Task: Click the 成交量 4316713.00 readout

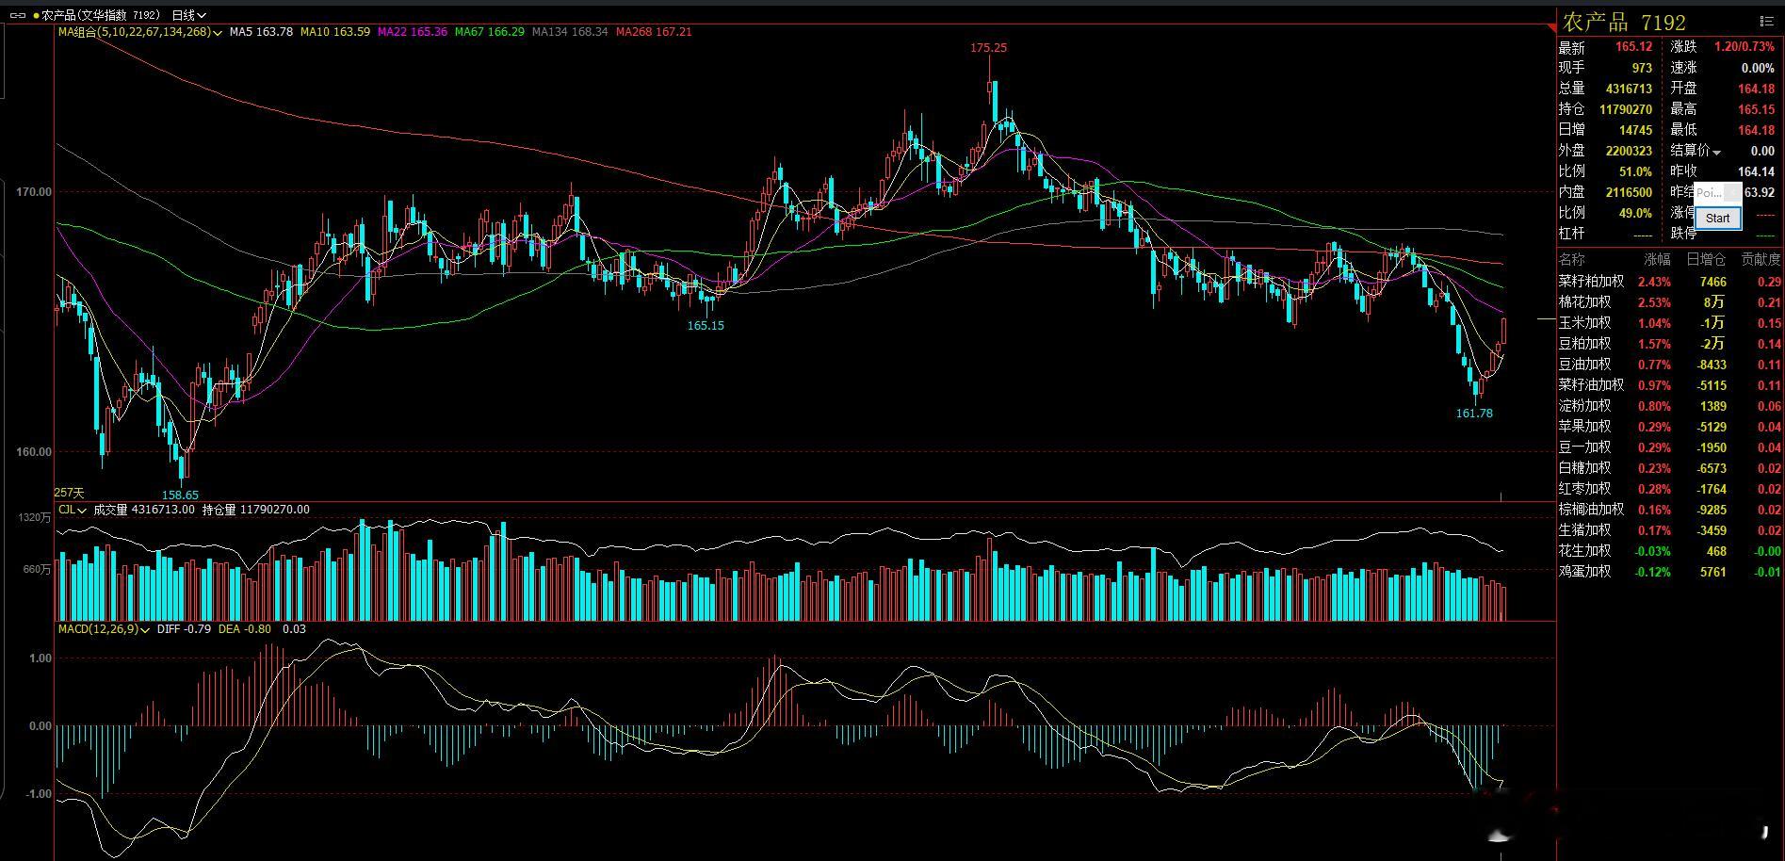Action: click(144, 510)
